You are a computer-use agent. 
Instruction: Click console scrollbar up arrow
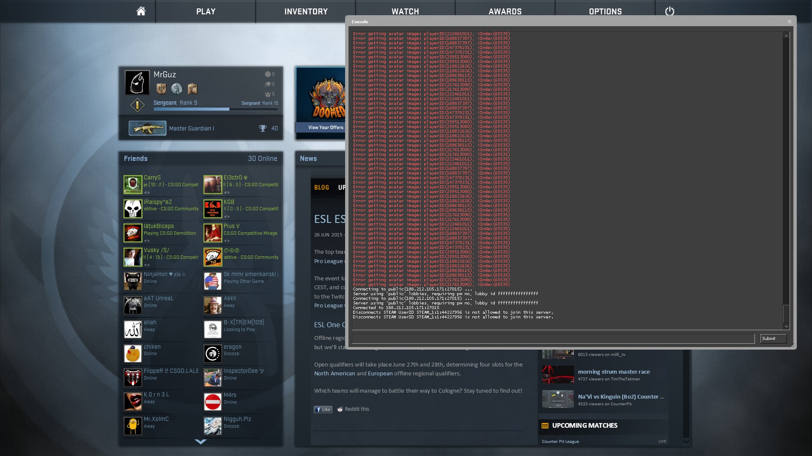pos(786,35)
